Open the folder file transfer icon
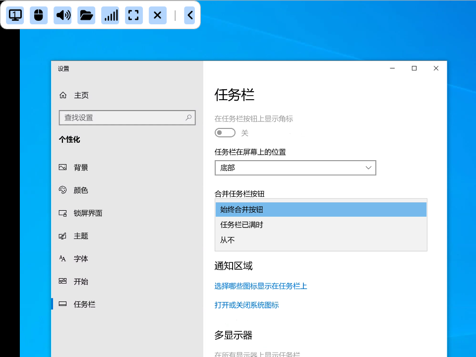476x357 pixels. point(86,15)
